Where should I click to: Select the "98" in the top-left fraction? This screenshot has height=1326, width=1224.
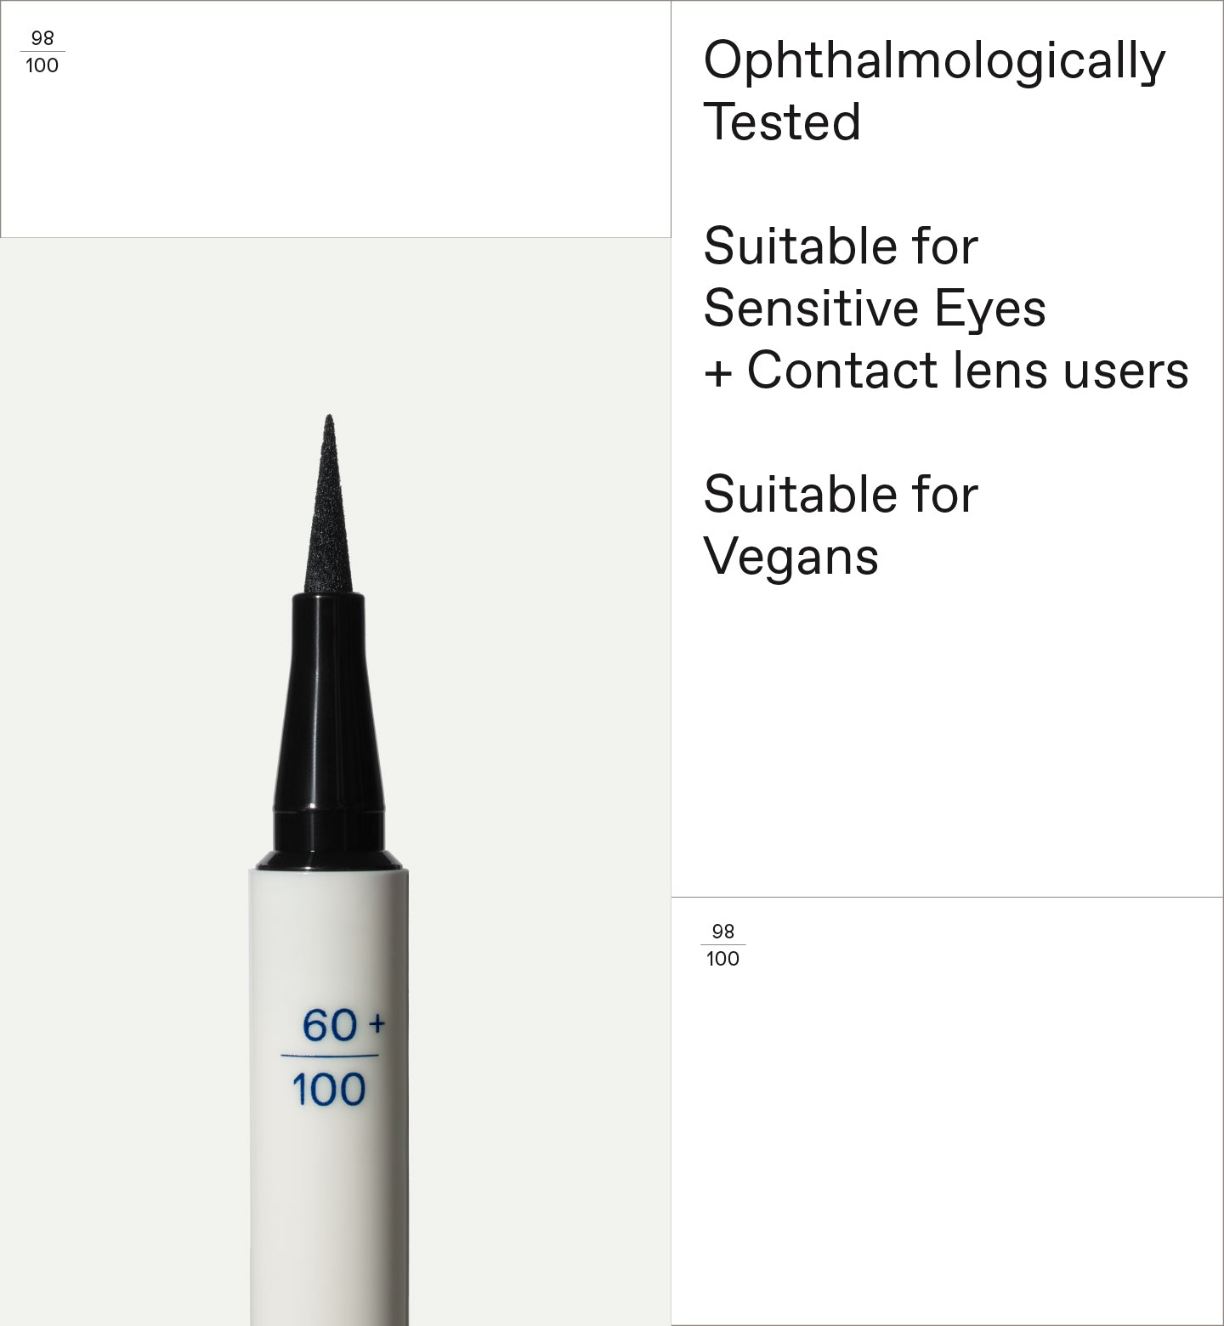point(42,38)
